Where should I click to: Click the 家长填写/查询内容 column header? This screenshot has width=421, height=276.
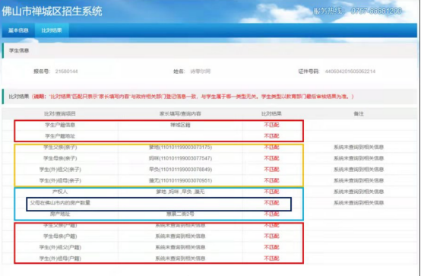click(180, 114)
